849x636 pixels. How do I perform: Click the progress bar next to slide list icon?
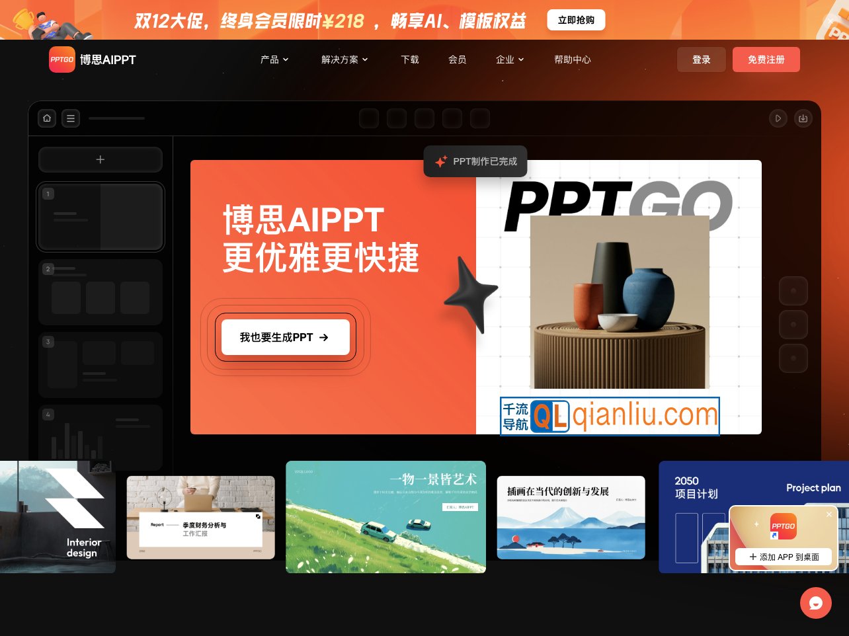117,118
